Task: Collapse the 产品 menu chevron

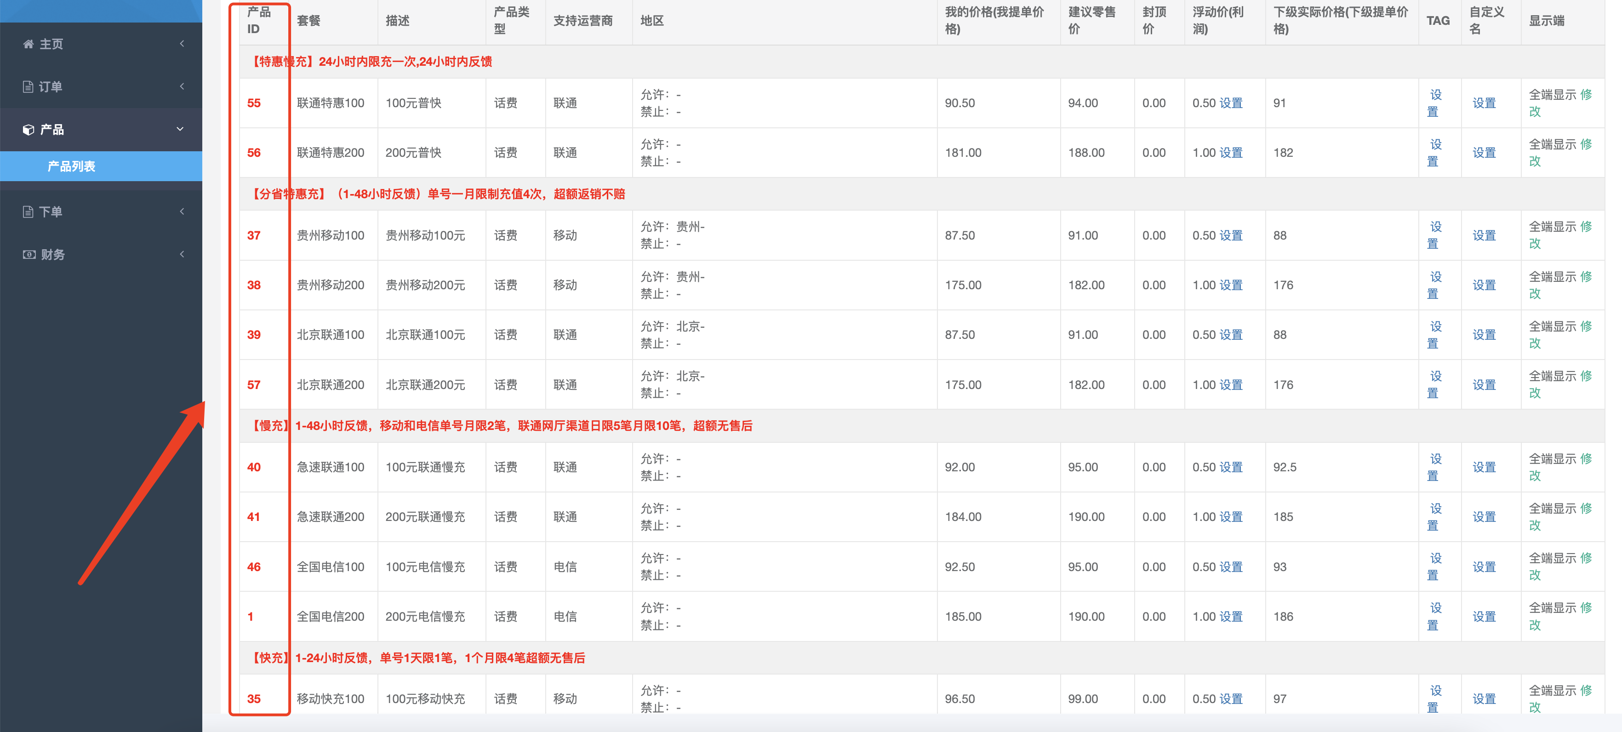Action: (x=181, y=129)
